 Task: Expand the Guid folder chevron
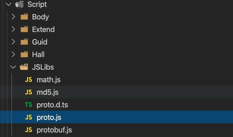(x=13, y=42)
